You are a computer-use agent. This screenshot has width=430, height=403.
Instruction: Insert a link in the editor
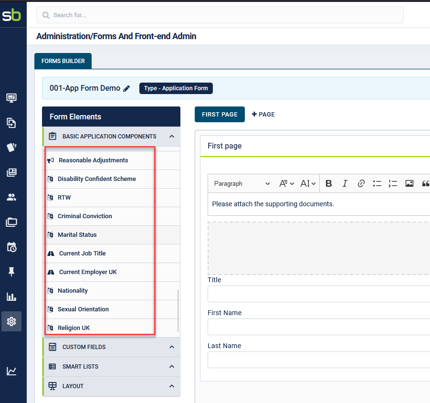tap(361, 183)
